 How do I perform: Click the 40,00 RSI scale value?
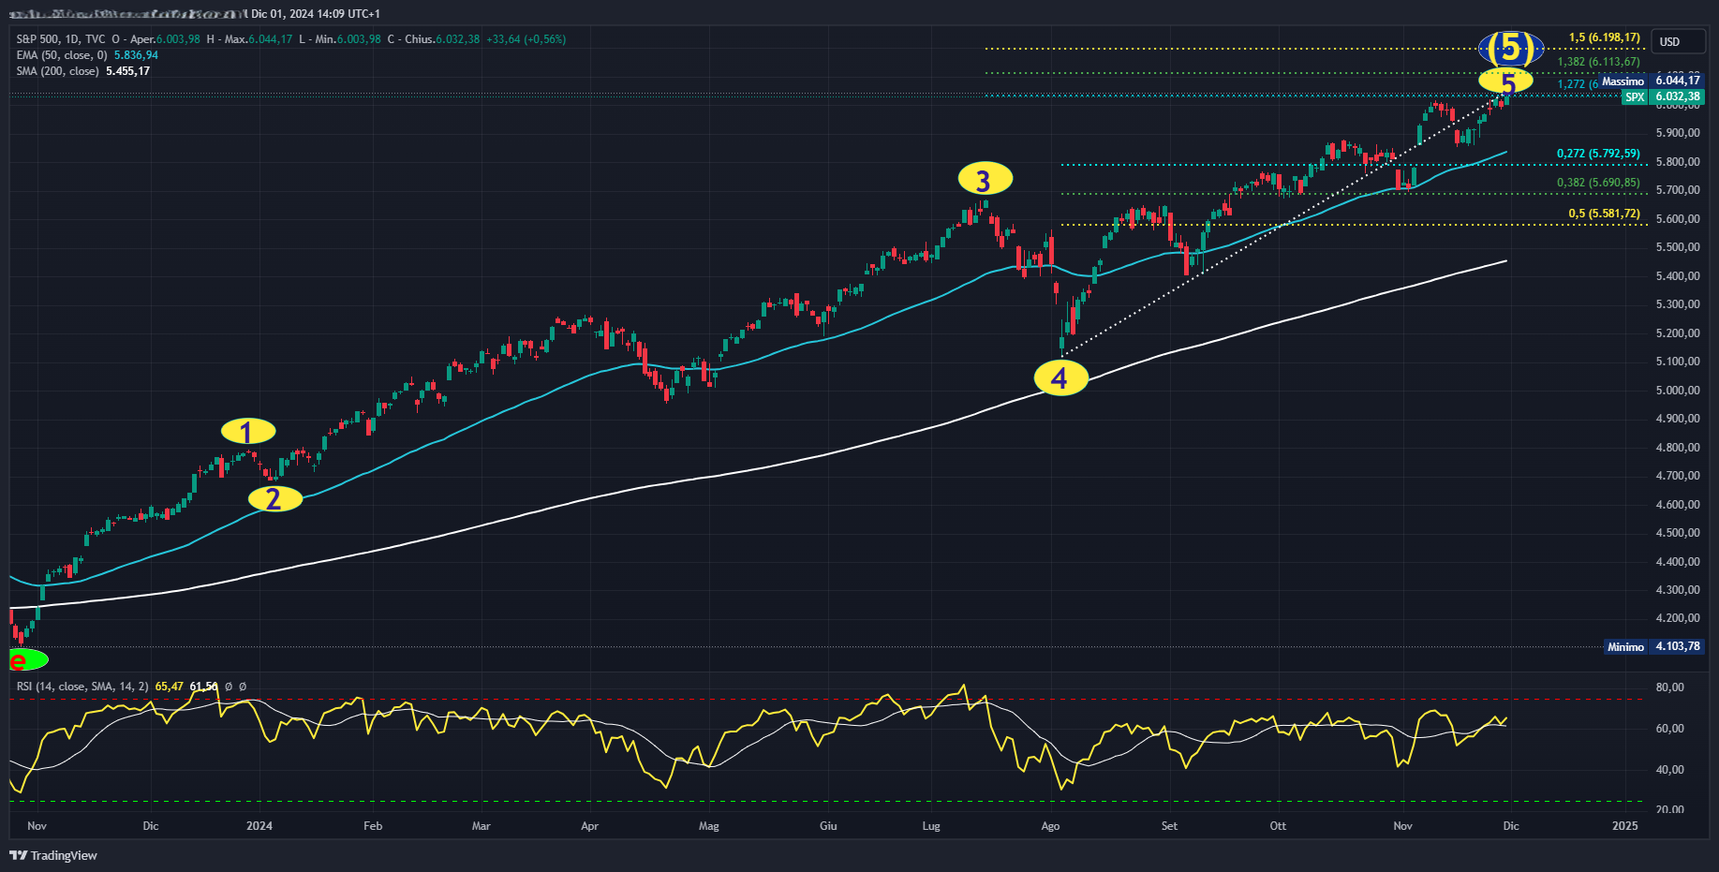(1670, 770)
